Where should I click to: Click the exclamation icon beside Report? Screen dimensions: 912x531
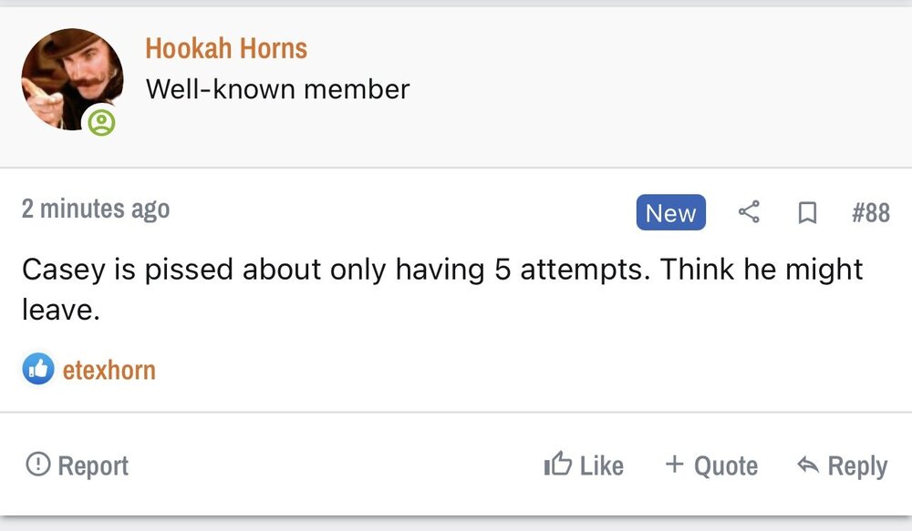(x=37, y=465)
